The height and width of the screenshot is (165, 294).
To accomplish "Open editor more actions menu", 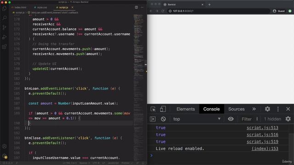I will point(142,7).
